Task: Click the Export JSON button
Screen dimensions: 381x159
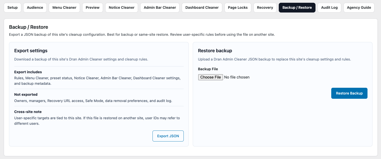Action: (168, 136)
